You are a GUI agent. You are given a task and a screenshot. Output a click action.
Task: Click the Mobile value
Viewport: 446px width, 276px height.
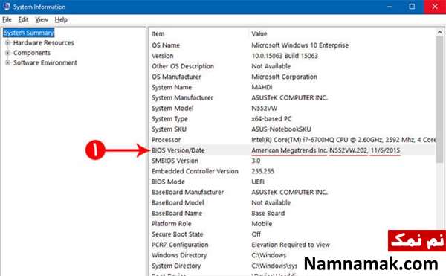(x=262, y=224)
